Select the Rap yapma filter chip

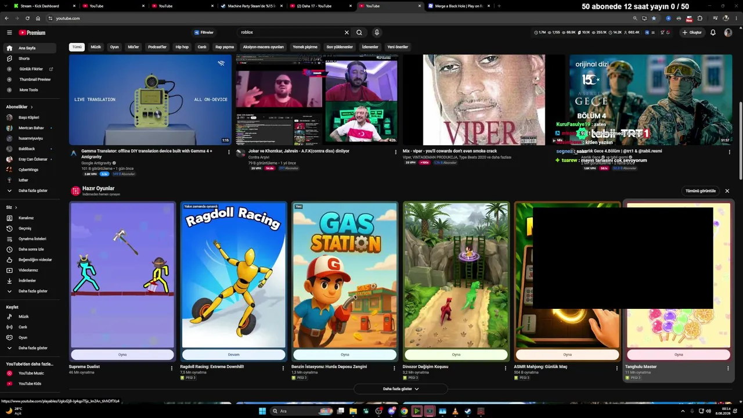(x=225, y=47)
